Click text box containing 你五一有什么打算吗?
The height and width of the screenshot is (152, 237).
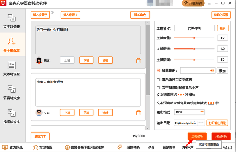[x=88, y=40]
